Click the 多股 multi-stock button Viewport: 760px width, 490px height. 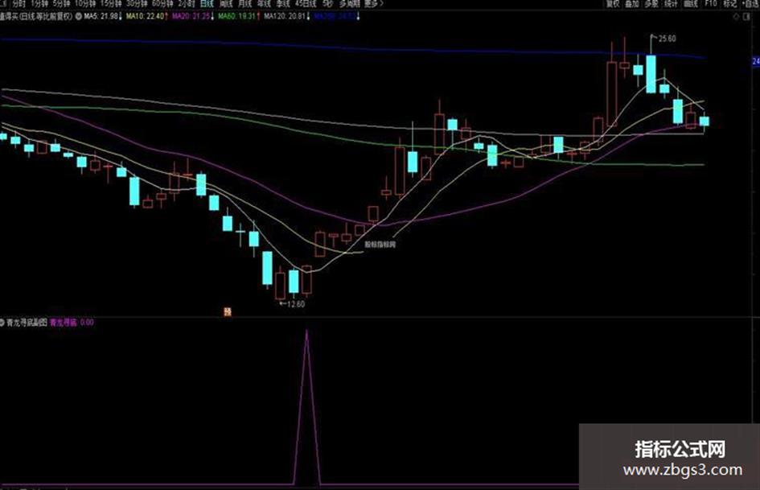[651, 3]
